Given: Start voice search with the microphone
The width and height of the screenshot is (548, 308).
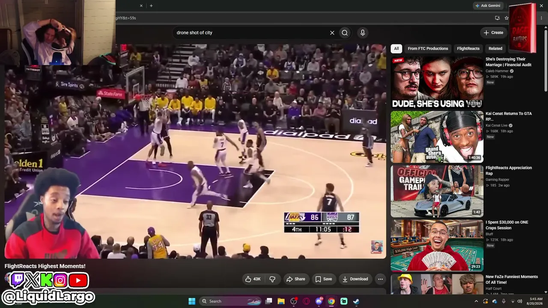Looking at the screenshot, I should click(363, 33).
